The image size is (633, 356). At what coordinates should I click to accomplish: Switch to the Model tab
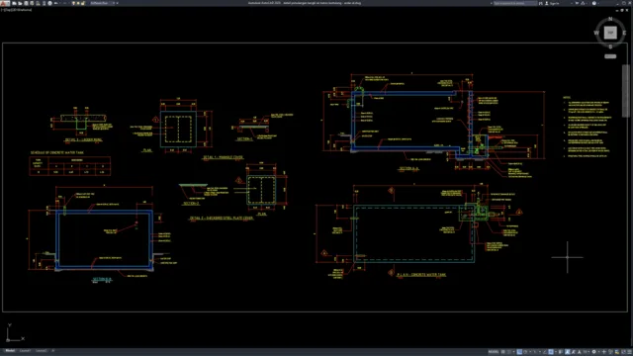(10, 351)
